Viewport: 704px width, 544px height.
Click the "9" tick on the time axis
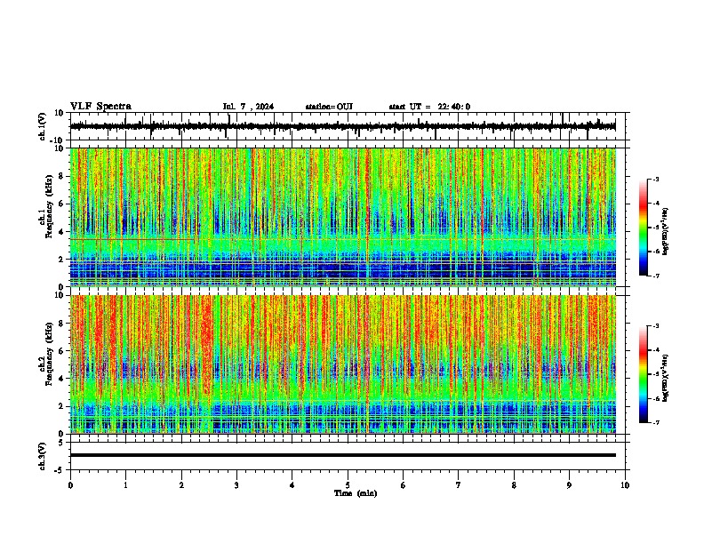569,485
